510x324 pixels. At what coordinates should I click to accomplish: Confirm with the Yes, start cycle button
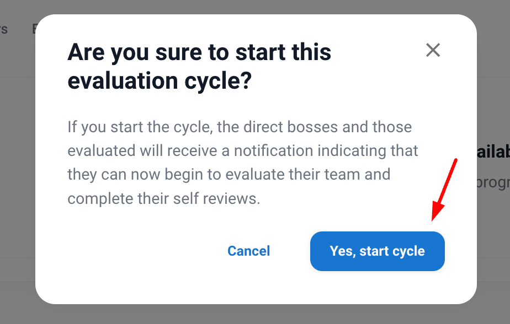pos(378,251)
